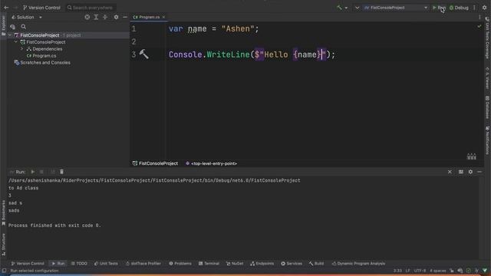Viewport: 491px width, 276px height.
Task: Collapse the nested FistConsoleProject project node
Action: tap(16, 42)
